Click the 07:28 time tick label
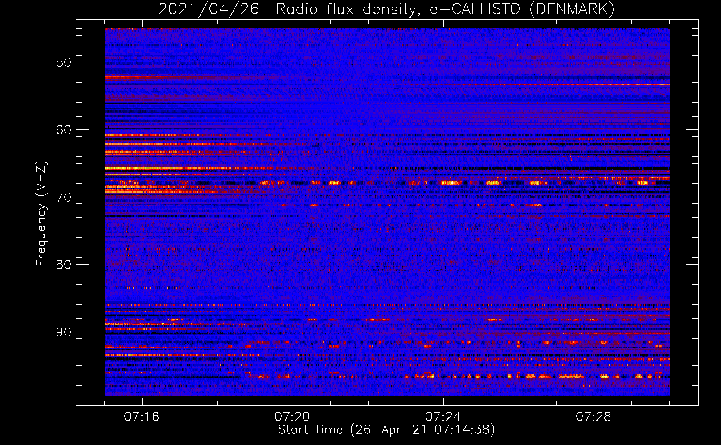Screen dimensions: 721x445 click(x=594, y=417)
